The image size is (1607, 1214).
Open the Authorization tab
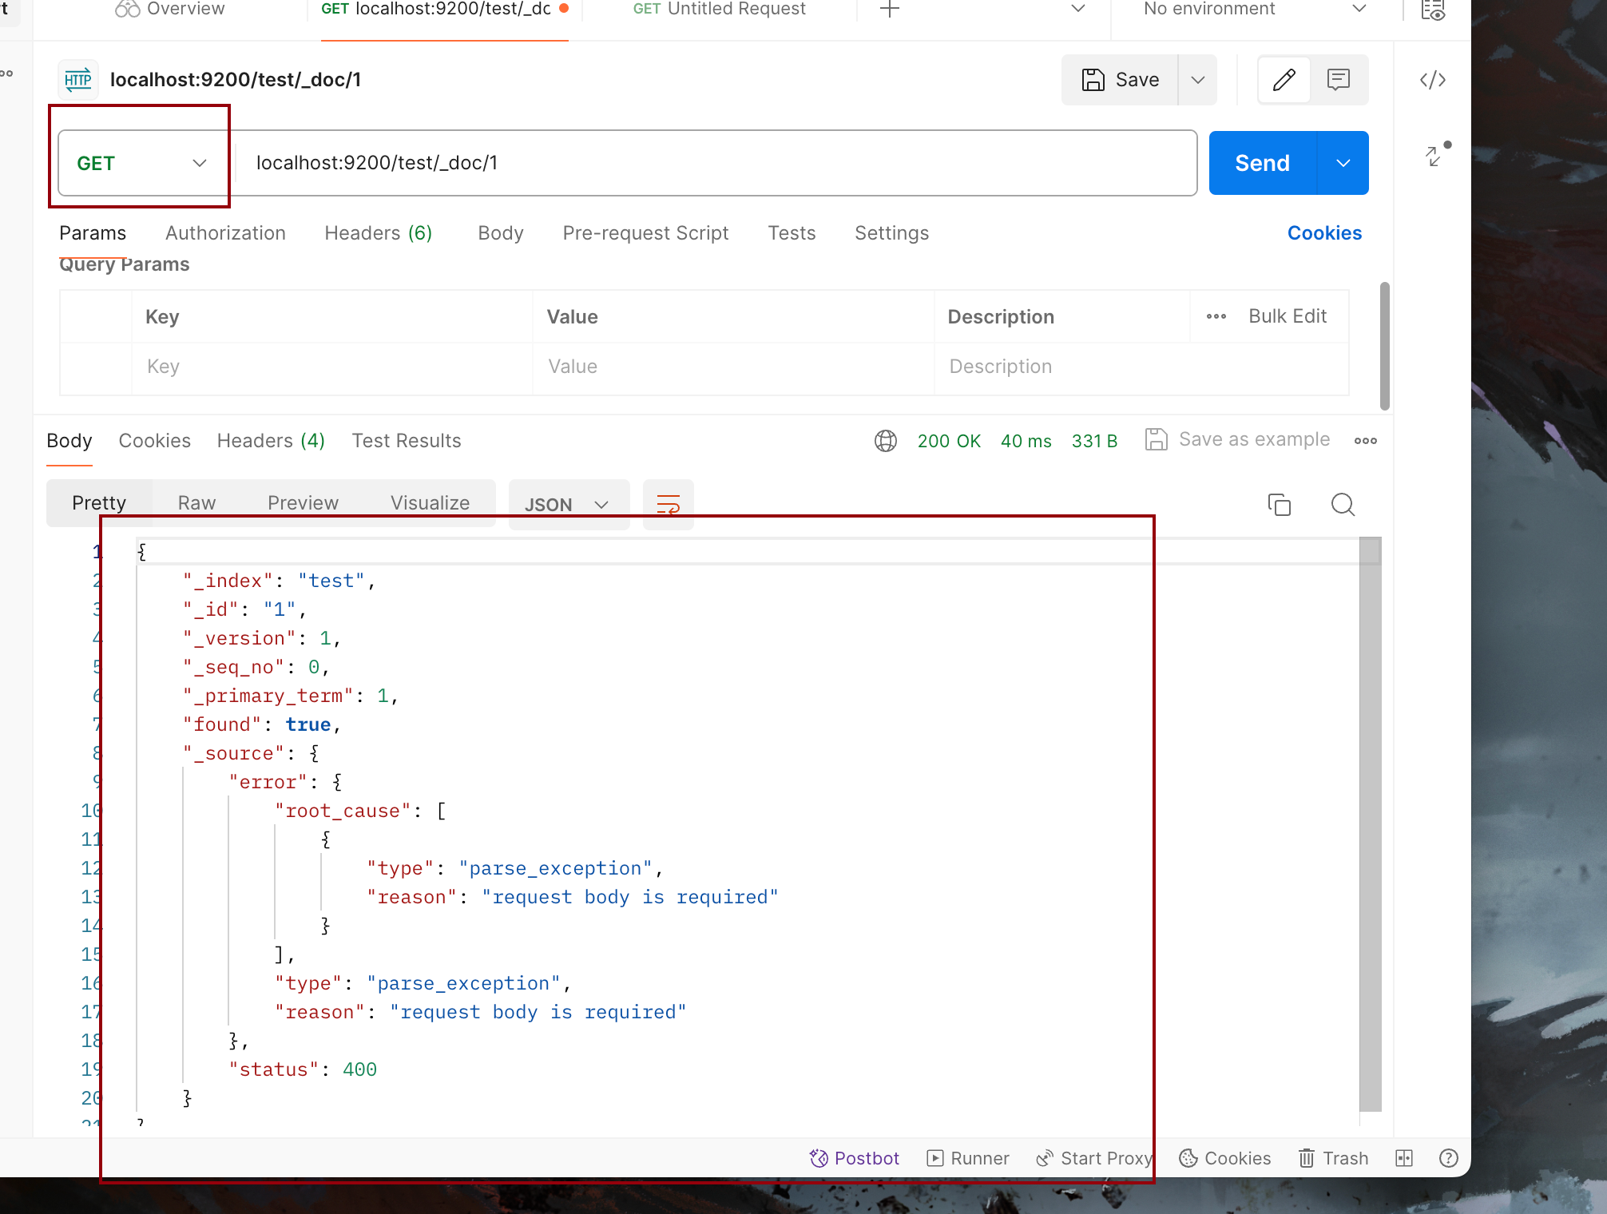pyautogui.click(x=225, y=233)
